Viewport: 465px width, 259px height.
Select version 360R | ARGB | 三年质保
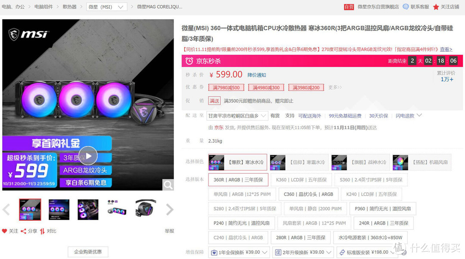tap(238, 179)
